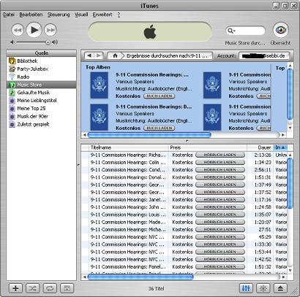
Task: Click the Top Alben scroll right arrow
Action: [x=283, y=135]
